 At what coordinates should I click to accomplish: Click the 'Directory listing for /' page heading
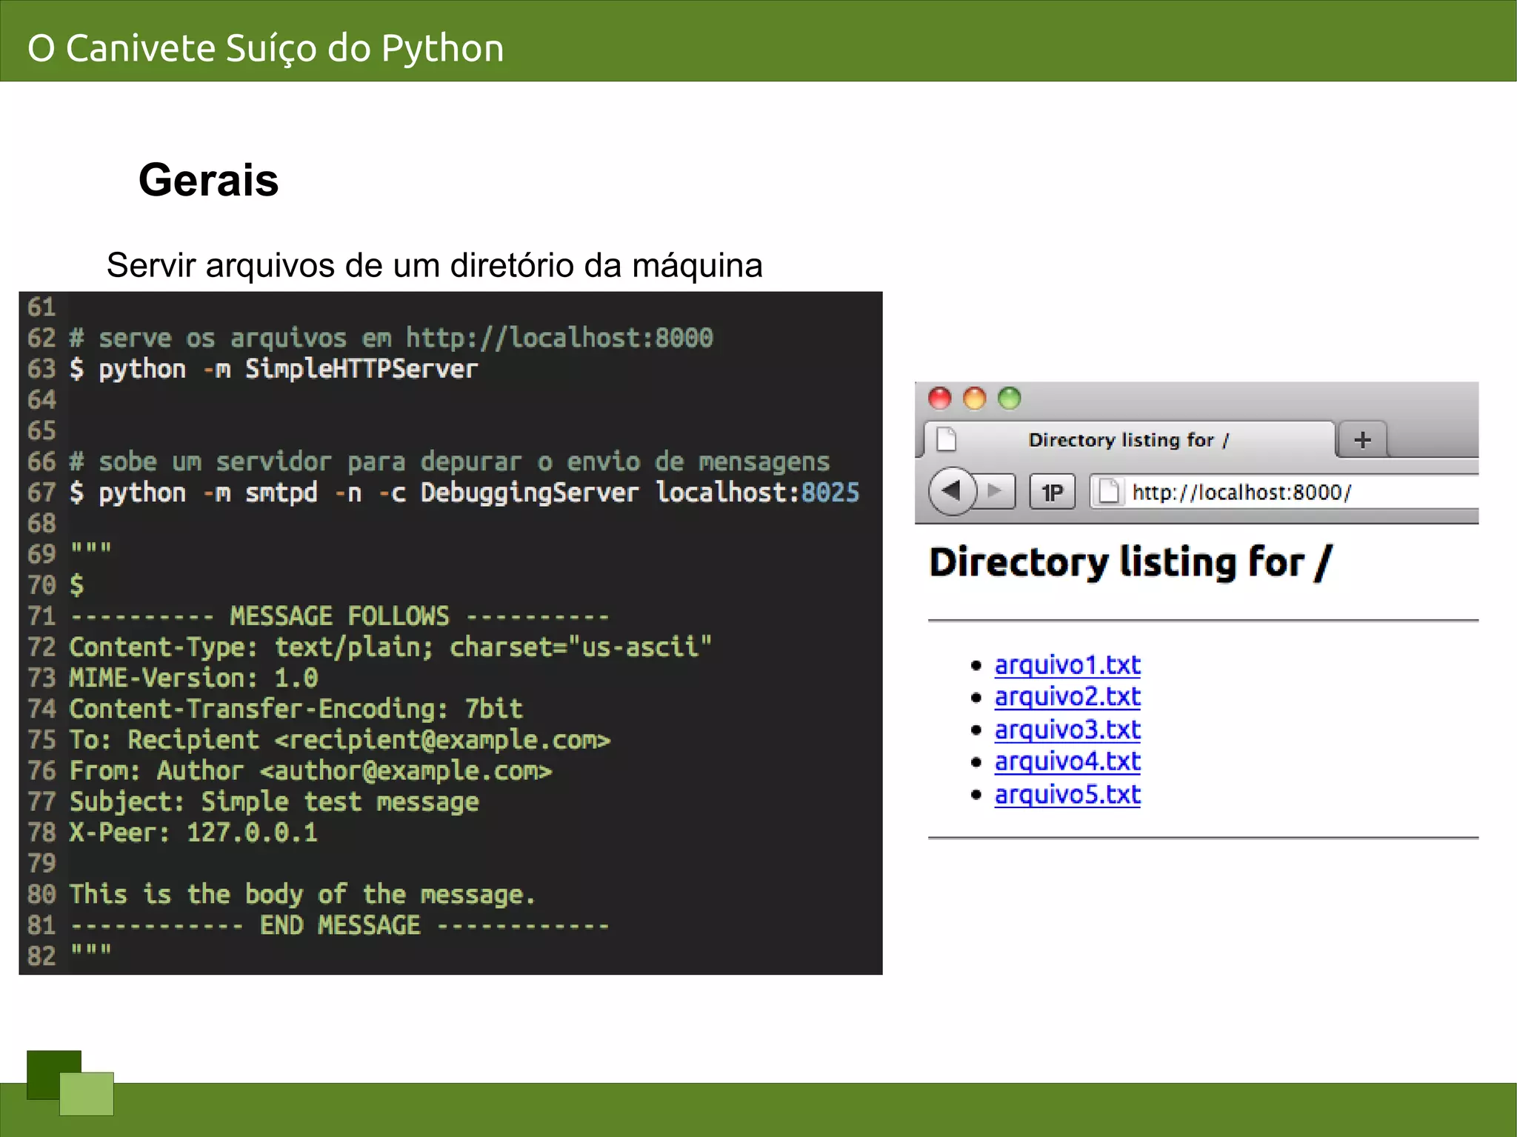(x=1130, y=563)
